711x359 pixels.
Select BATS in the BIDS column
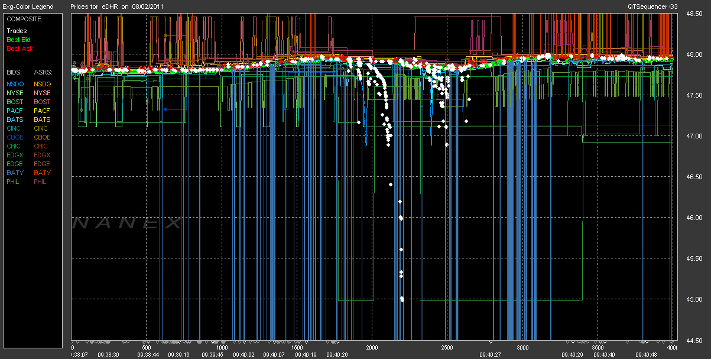pyautogui.click(x=15, y=119)
